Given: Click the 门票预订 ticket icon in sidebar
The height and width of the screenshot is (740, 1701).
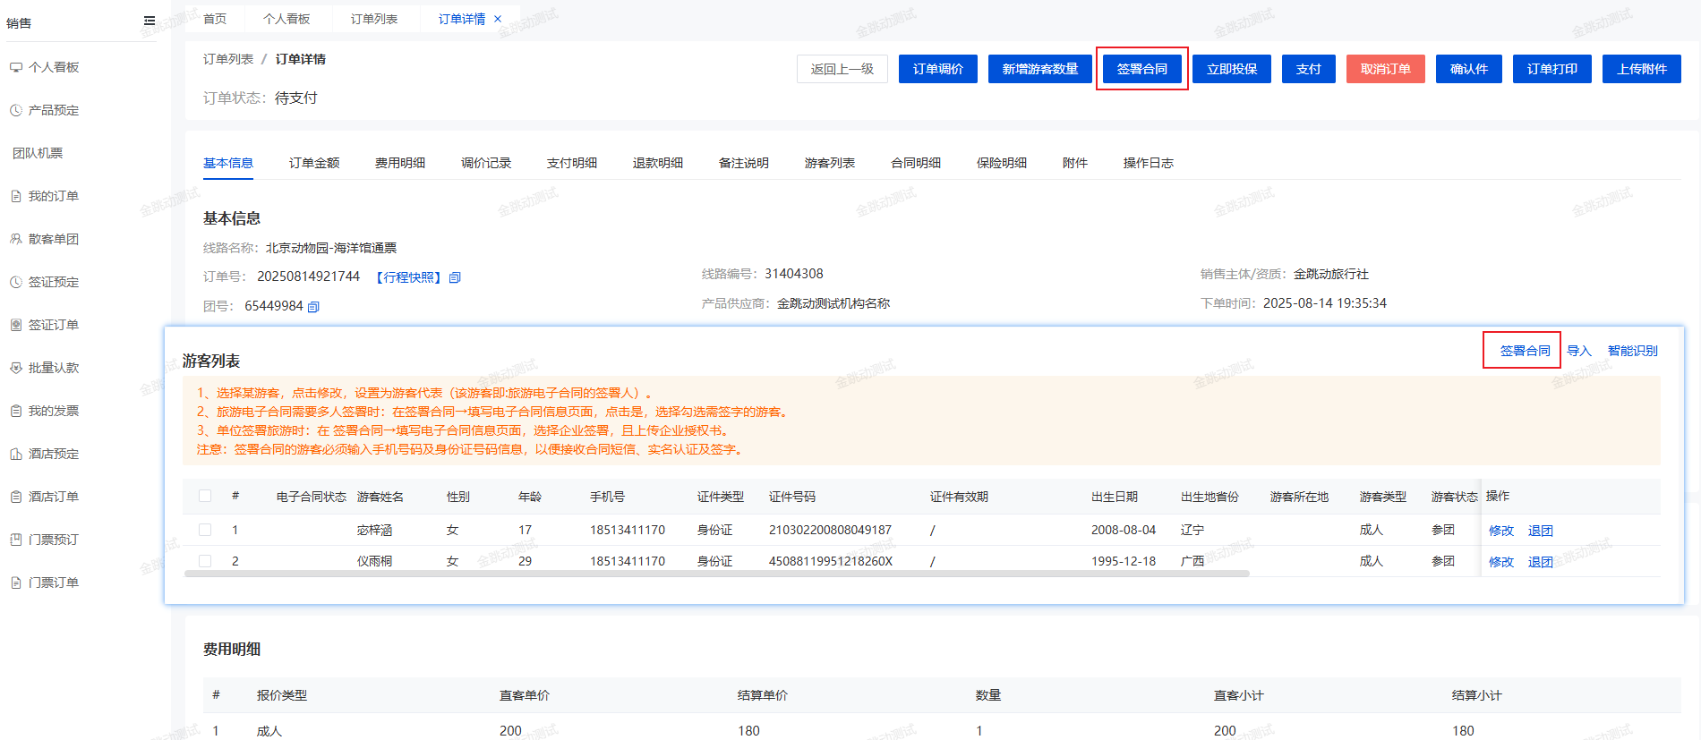Looking at the screenshot, I should [16, 540].
